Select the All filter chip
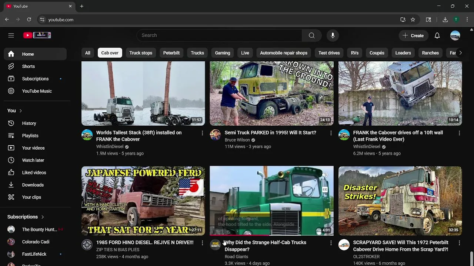Image resolution: width=474 pixels, height=266 pixels. (x=88, y=53)
